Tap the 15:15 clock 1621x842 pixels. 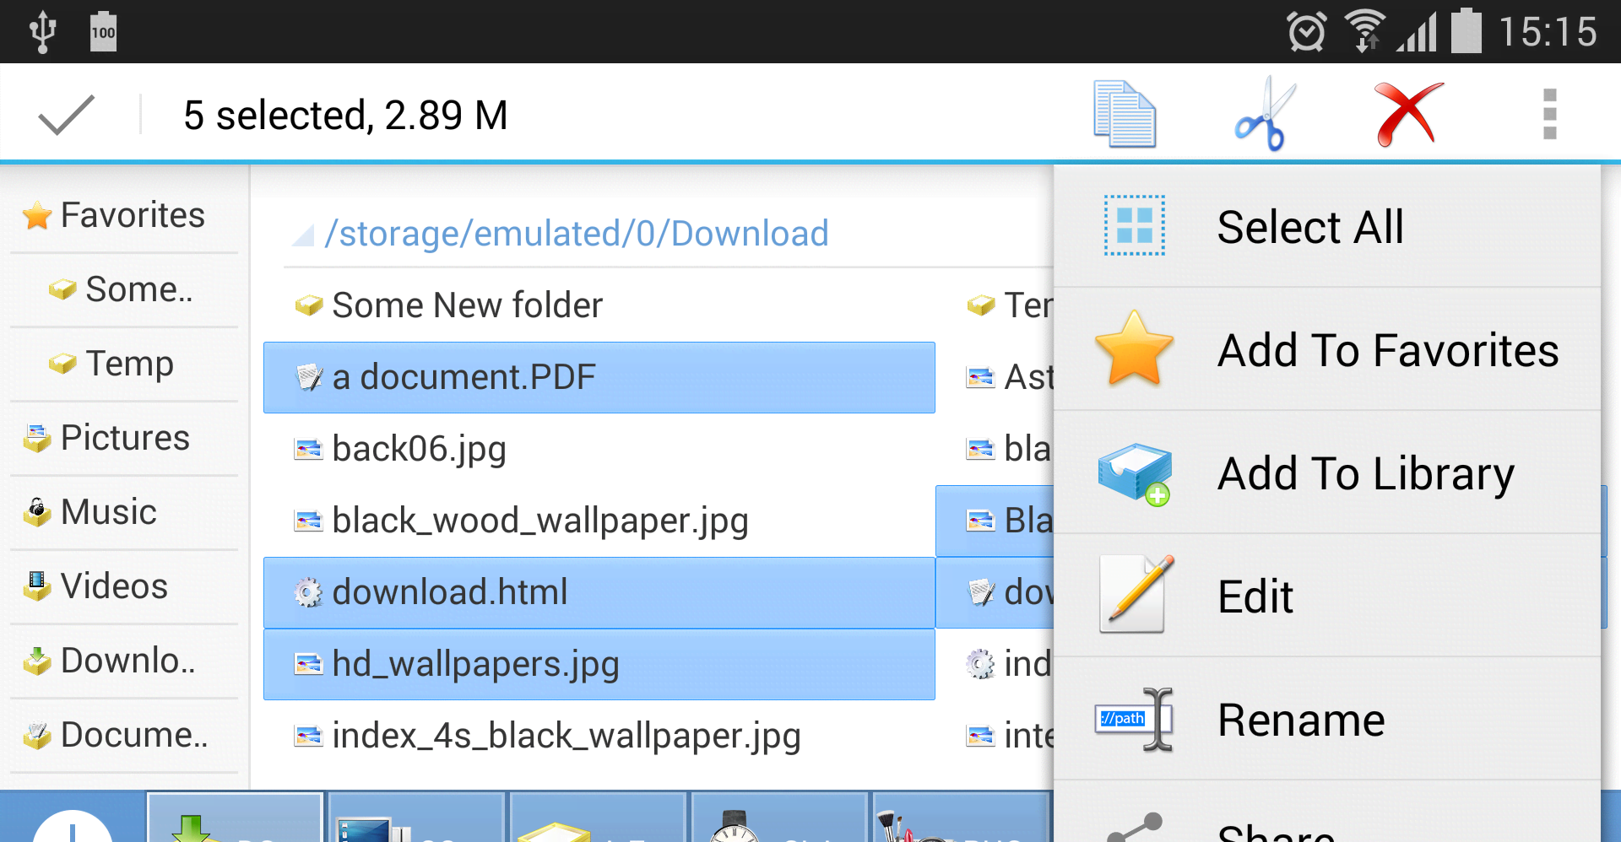(x=1548, y=32)
